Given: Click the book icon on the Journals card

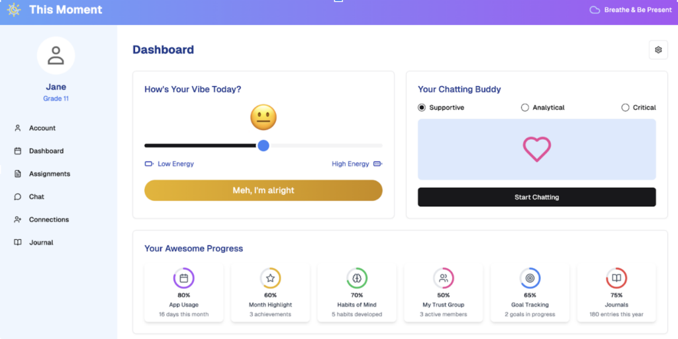Looking at the screenshot, I should coord(616,278).
